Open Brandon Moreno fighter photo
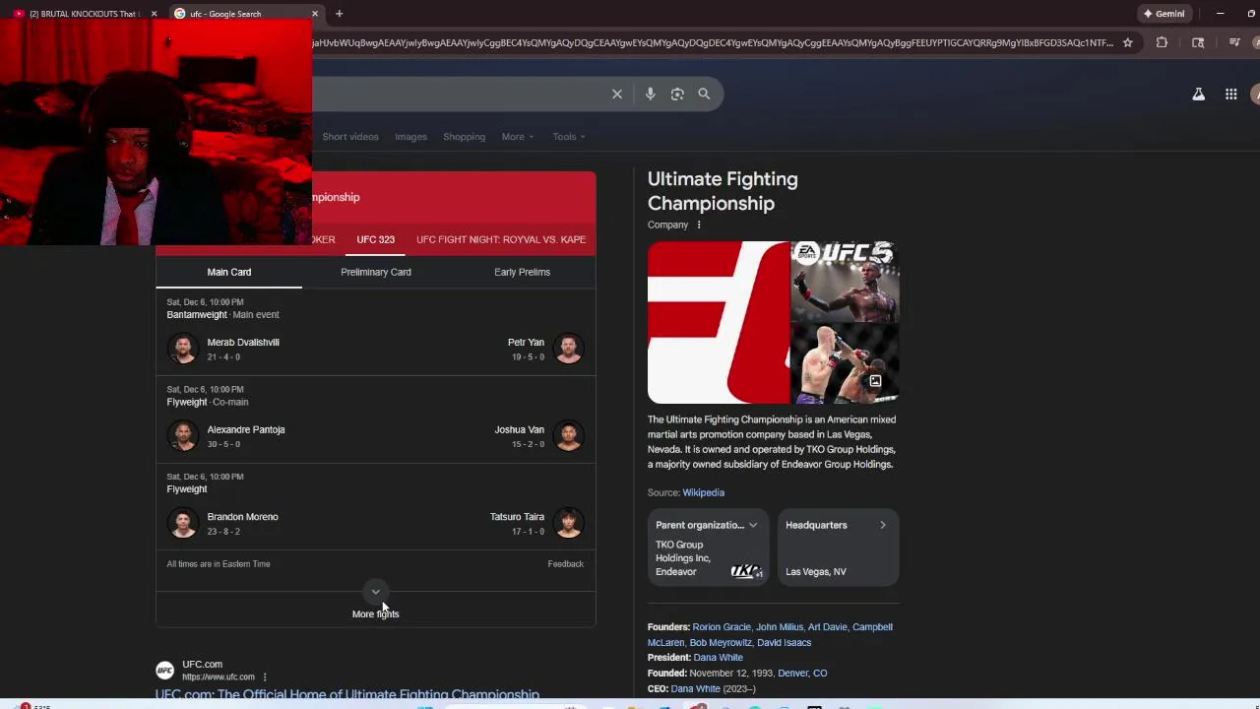The height and width of the screenshot is (709, 1260). click(182, 523)
